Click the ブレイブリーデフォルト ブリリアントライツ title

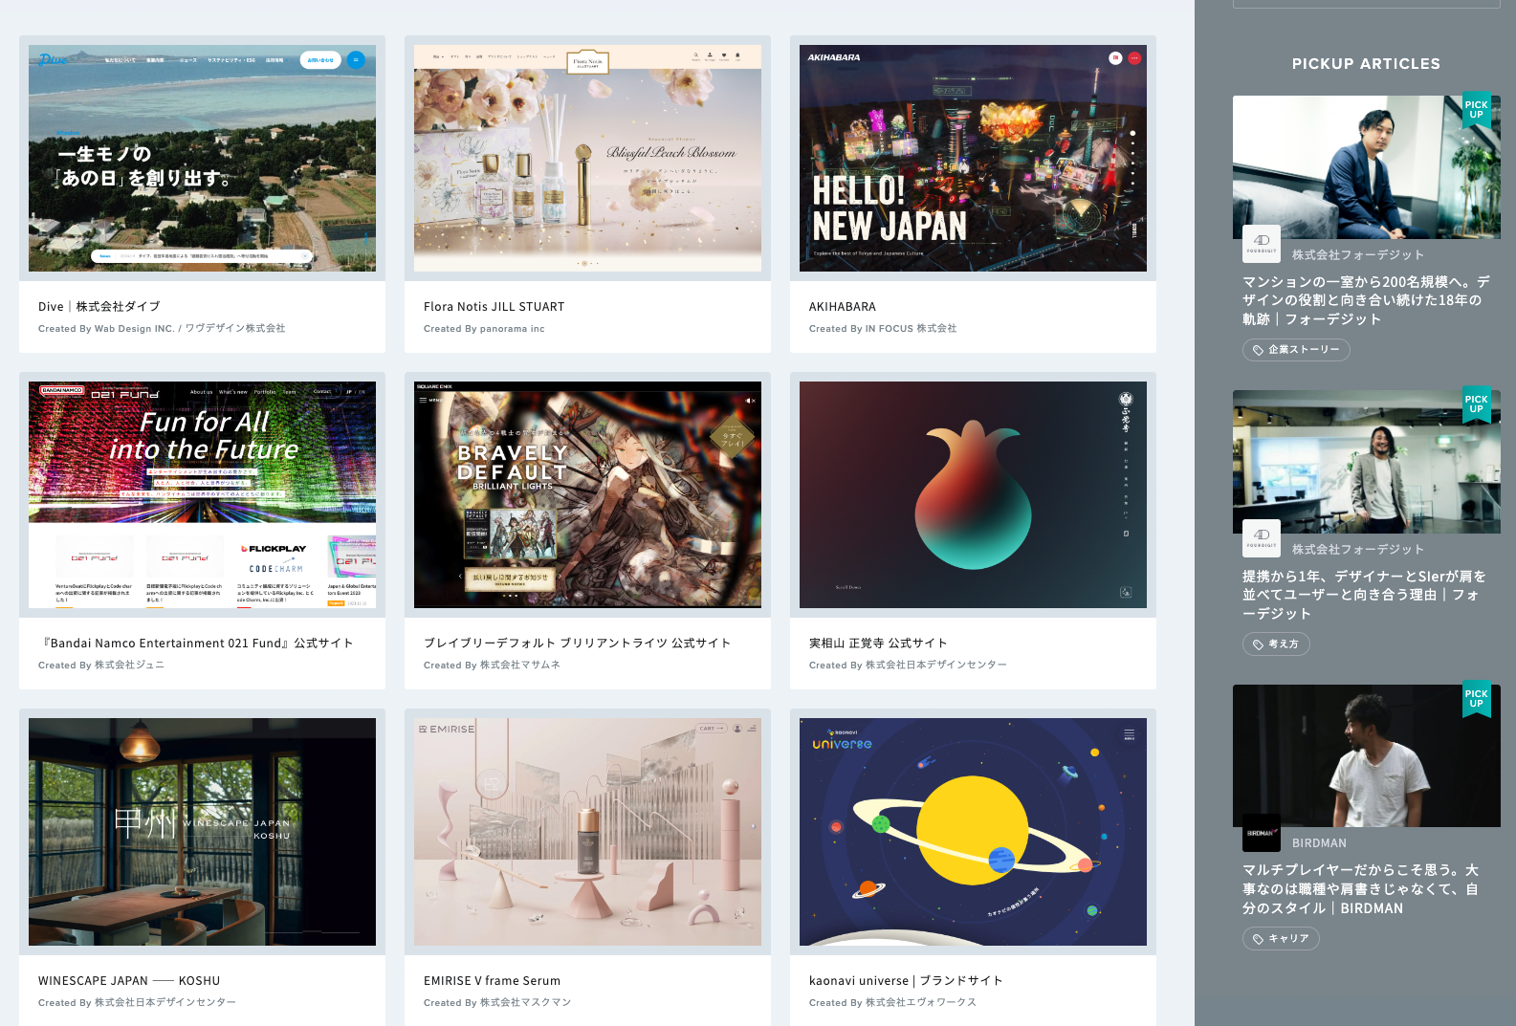pos(577,644)
